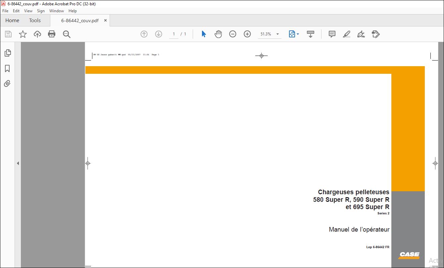The height and width of the screenshot is (268, 444).
Task: Open the Sign document pen tool
Action: pyautogui.click(x=361, y=34)
